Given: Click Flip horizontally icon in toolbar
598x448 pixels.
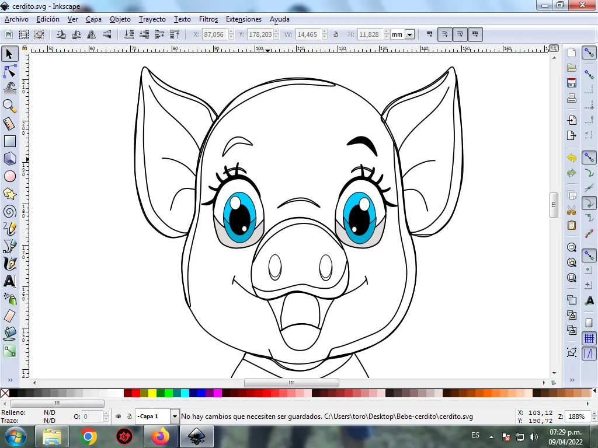Looking at the screenshot, I should 92,34.
